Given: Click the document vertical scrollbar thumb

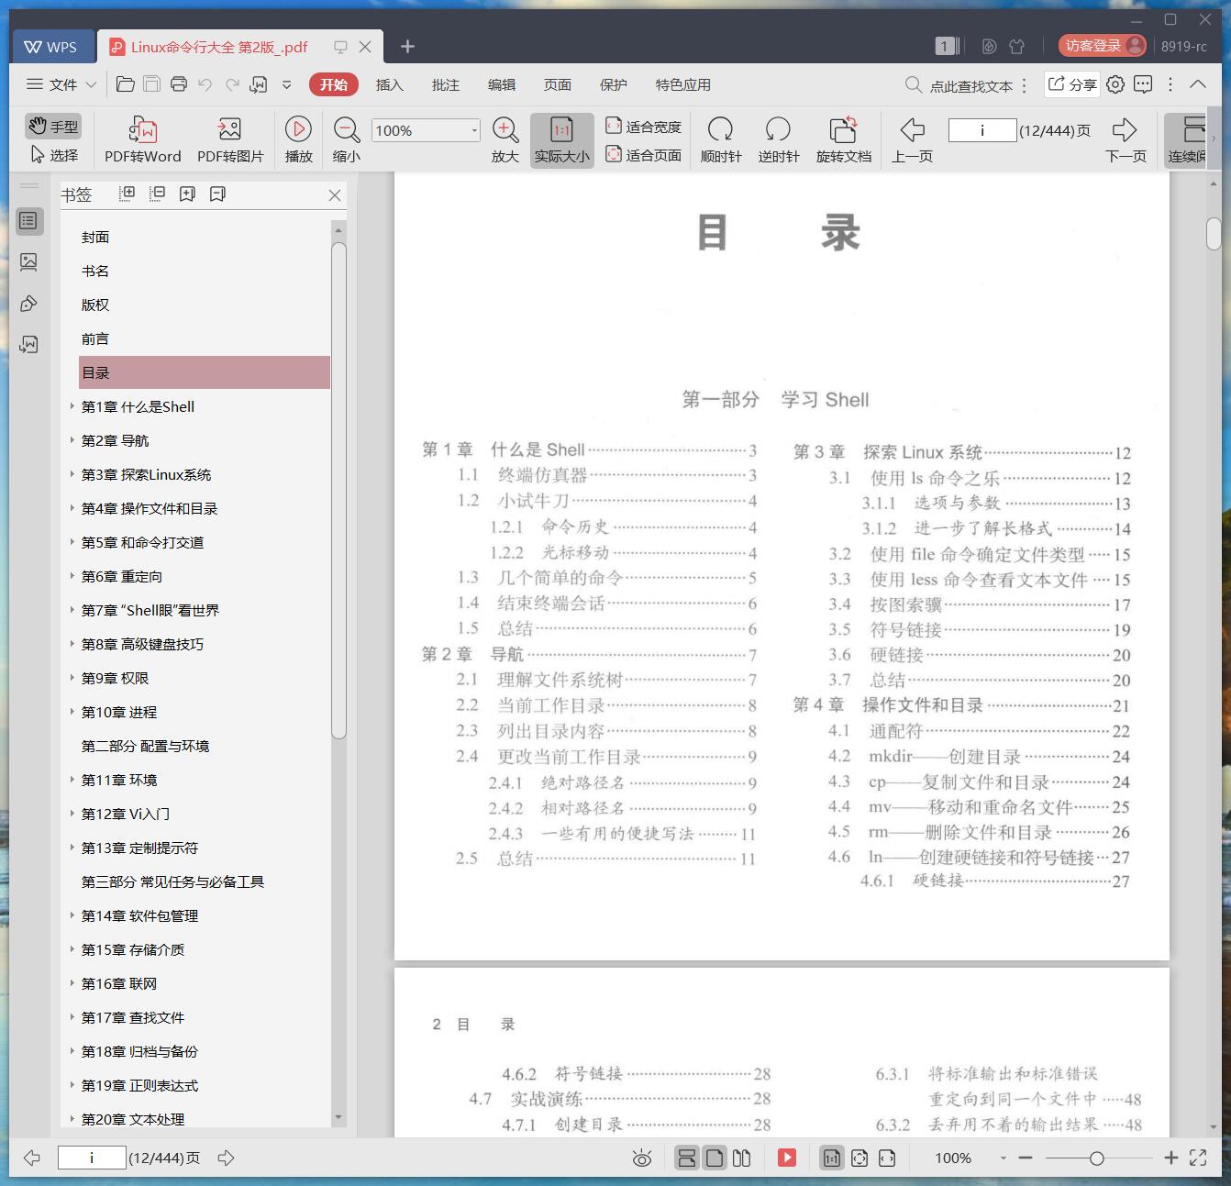Looking at the screenshot, I should coord(1214,233).
